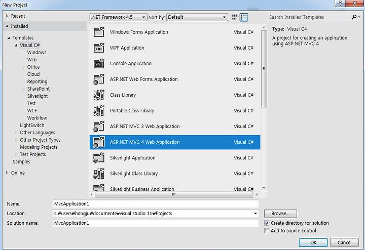Select the LightSwitch category

click(x=32, y=125)
